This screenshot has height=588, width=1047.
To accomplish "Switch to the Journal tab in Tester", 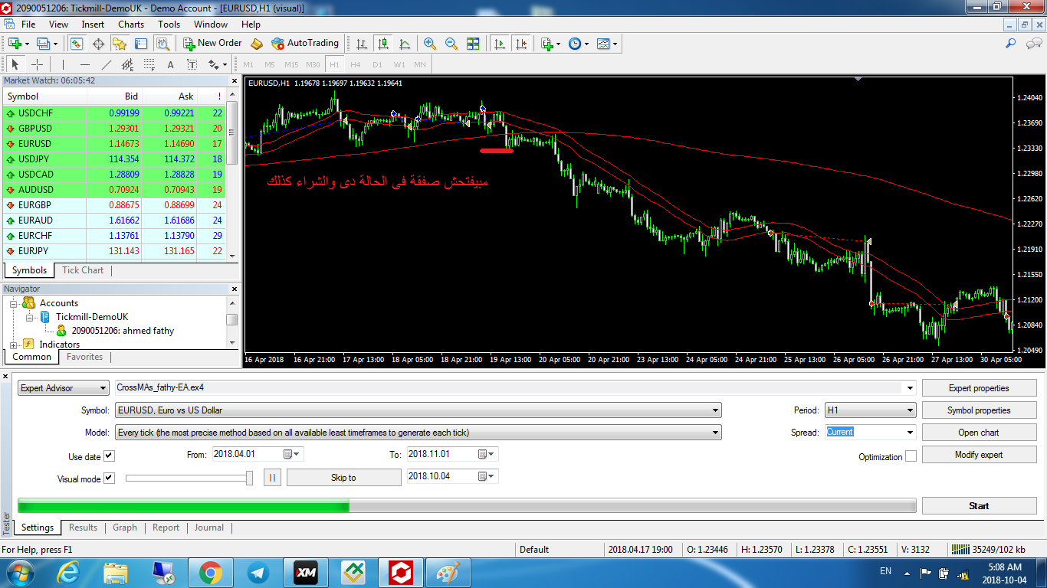I will 208,528.
